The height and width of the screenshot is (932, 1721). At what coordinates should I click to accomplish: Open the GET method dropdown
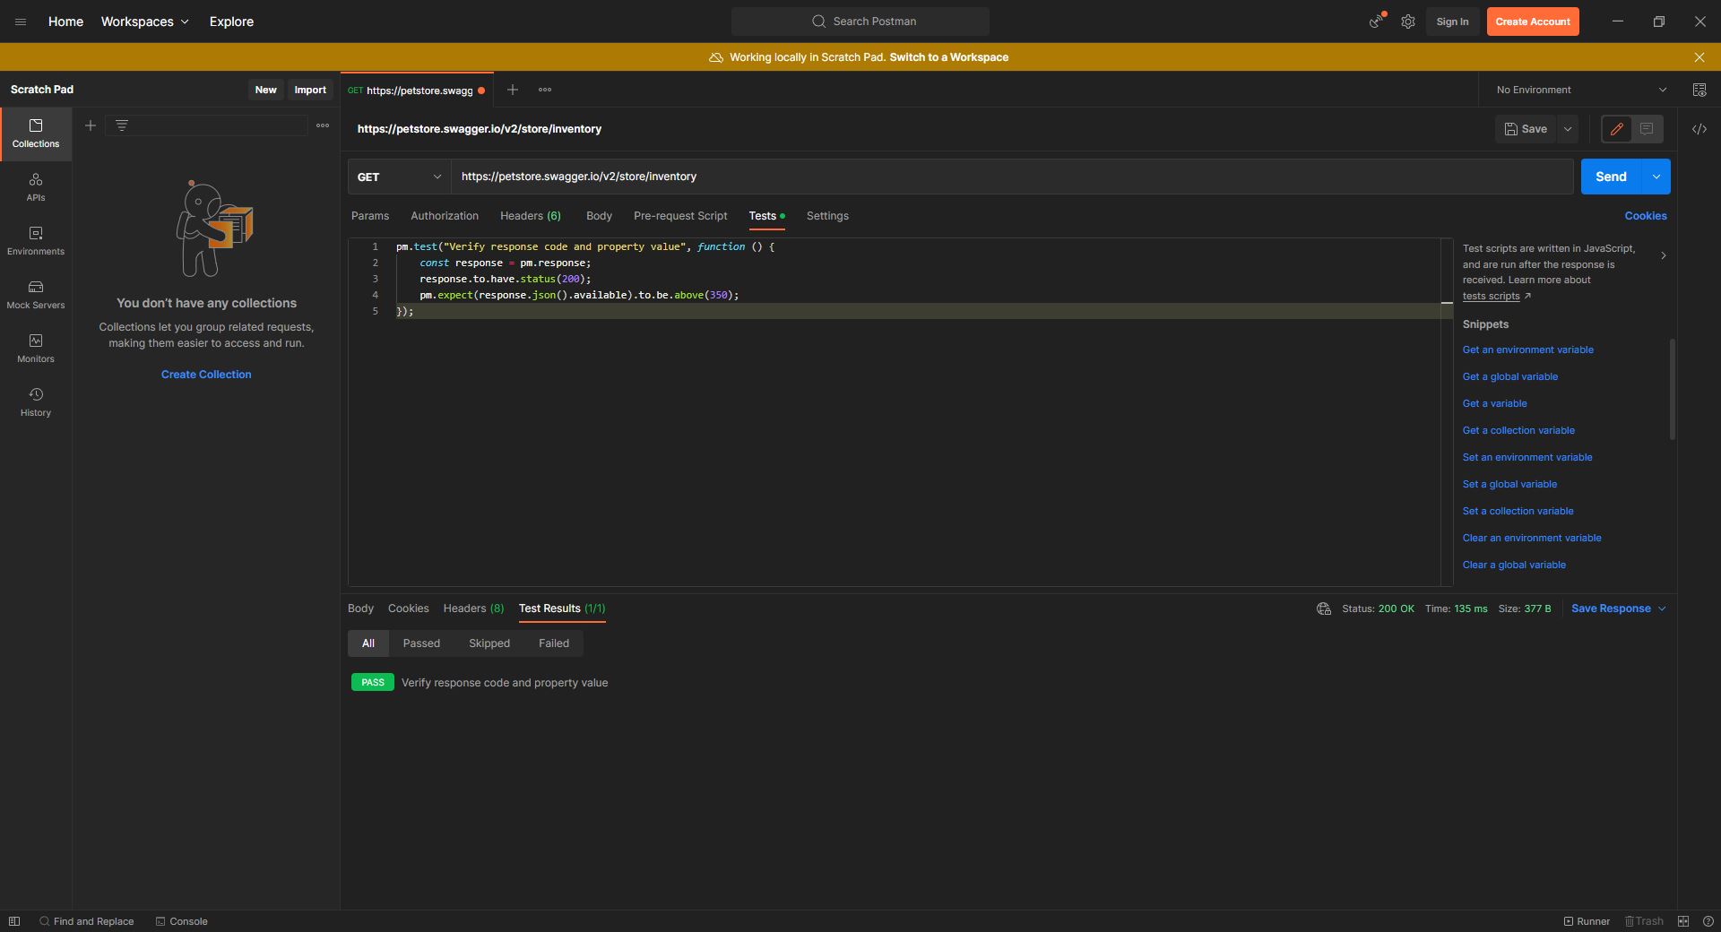pyautogui.click(x=399, y=177)
